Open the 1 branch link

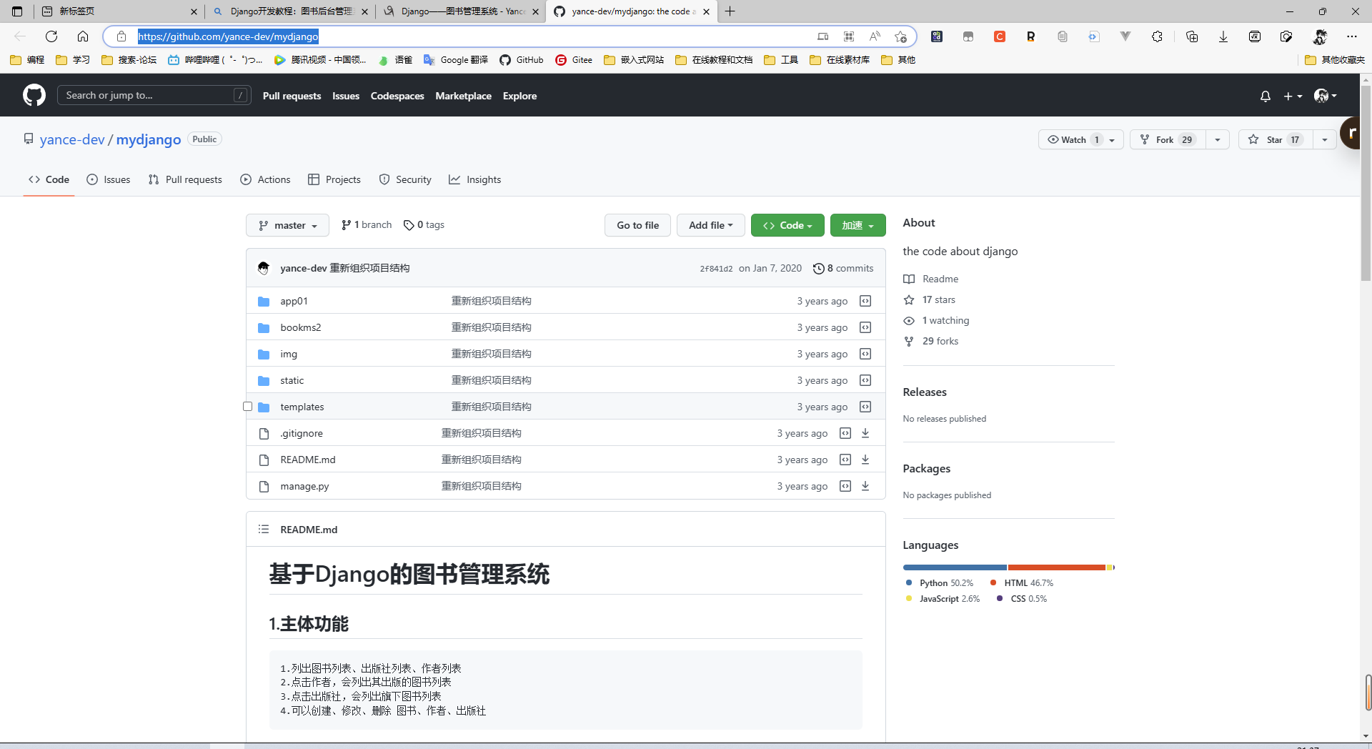(x=367, y=225)
